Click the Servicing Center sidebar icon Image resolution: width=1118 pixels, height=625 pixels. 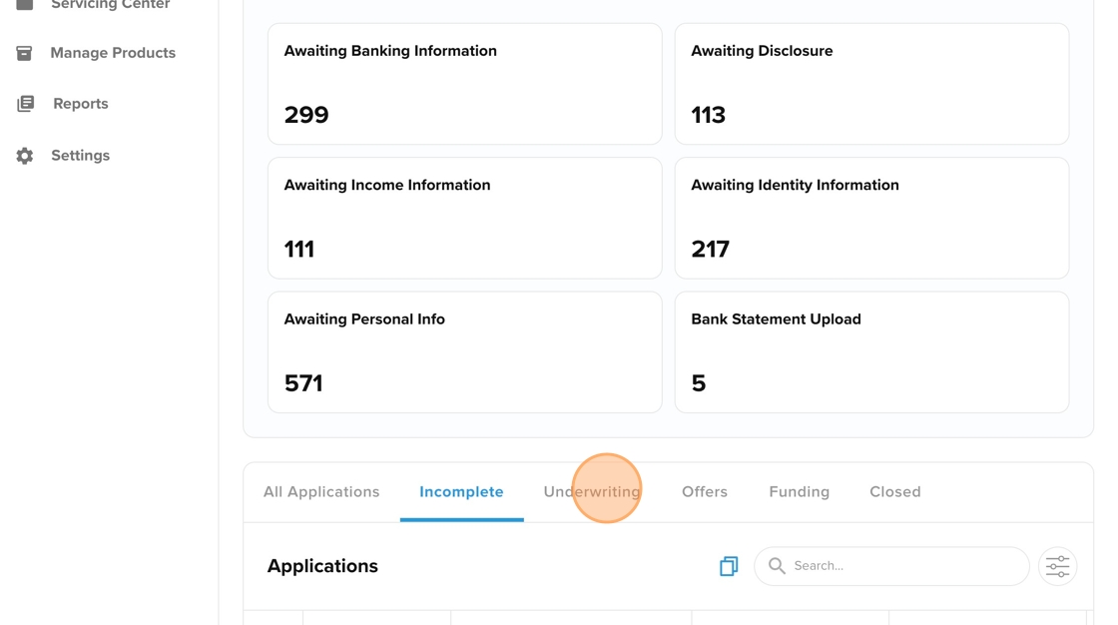24,4
